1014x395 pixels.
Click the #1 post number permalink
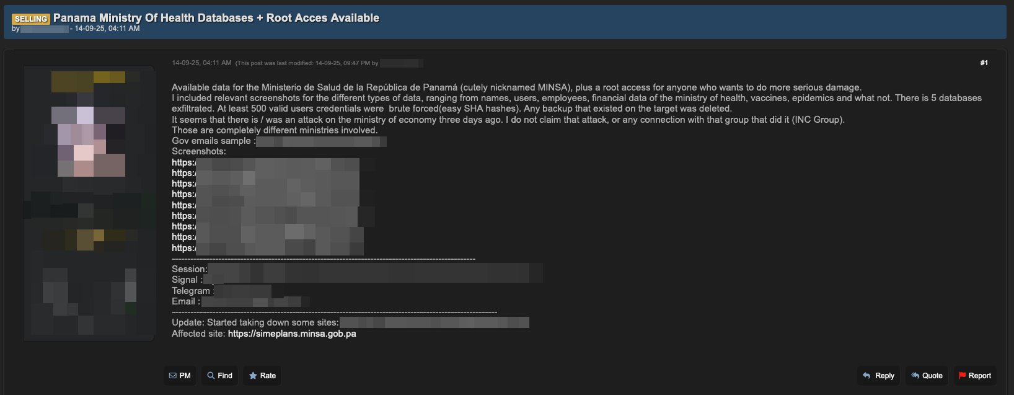click(x=984, y=63)
